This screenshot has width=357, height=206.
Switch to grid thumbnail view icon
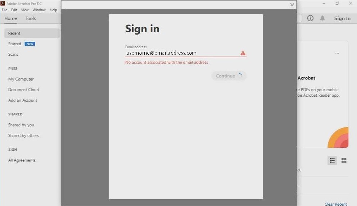click(x=344, y=160)
